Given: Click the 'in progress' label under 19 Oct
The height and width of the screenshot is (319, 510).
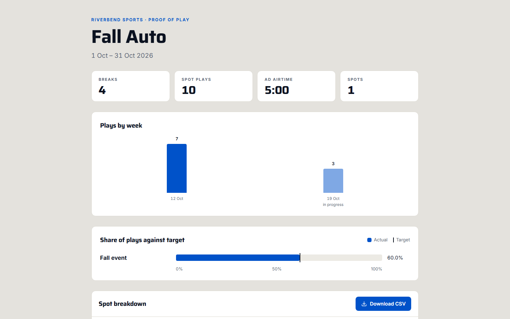Looking at the screenshot, I should coord(333,205).
